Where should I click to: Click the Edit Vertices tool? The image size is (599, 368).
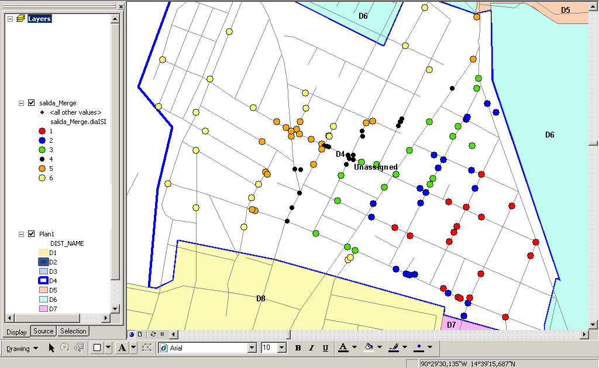(x=147, y=348)
